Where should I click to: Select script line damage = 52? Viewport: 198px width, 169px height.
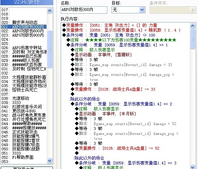126,124
